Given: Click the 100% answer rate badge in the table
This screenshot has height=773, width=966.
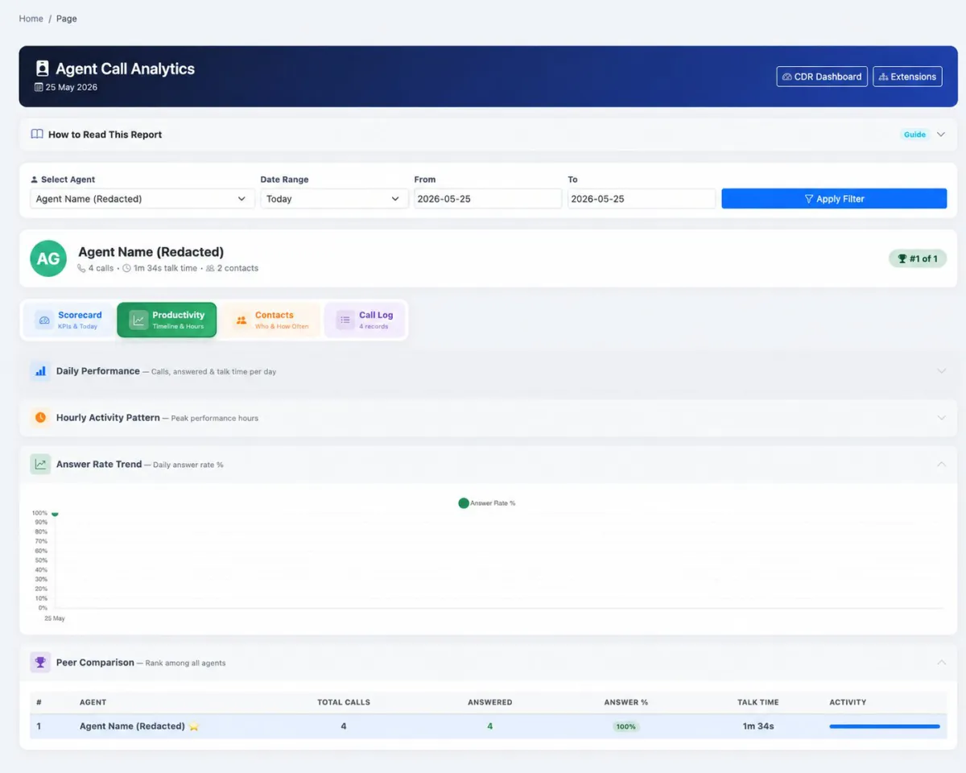Looking at the screenshot, I should pos(625,726).
